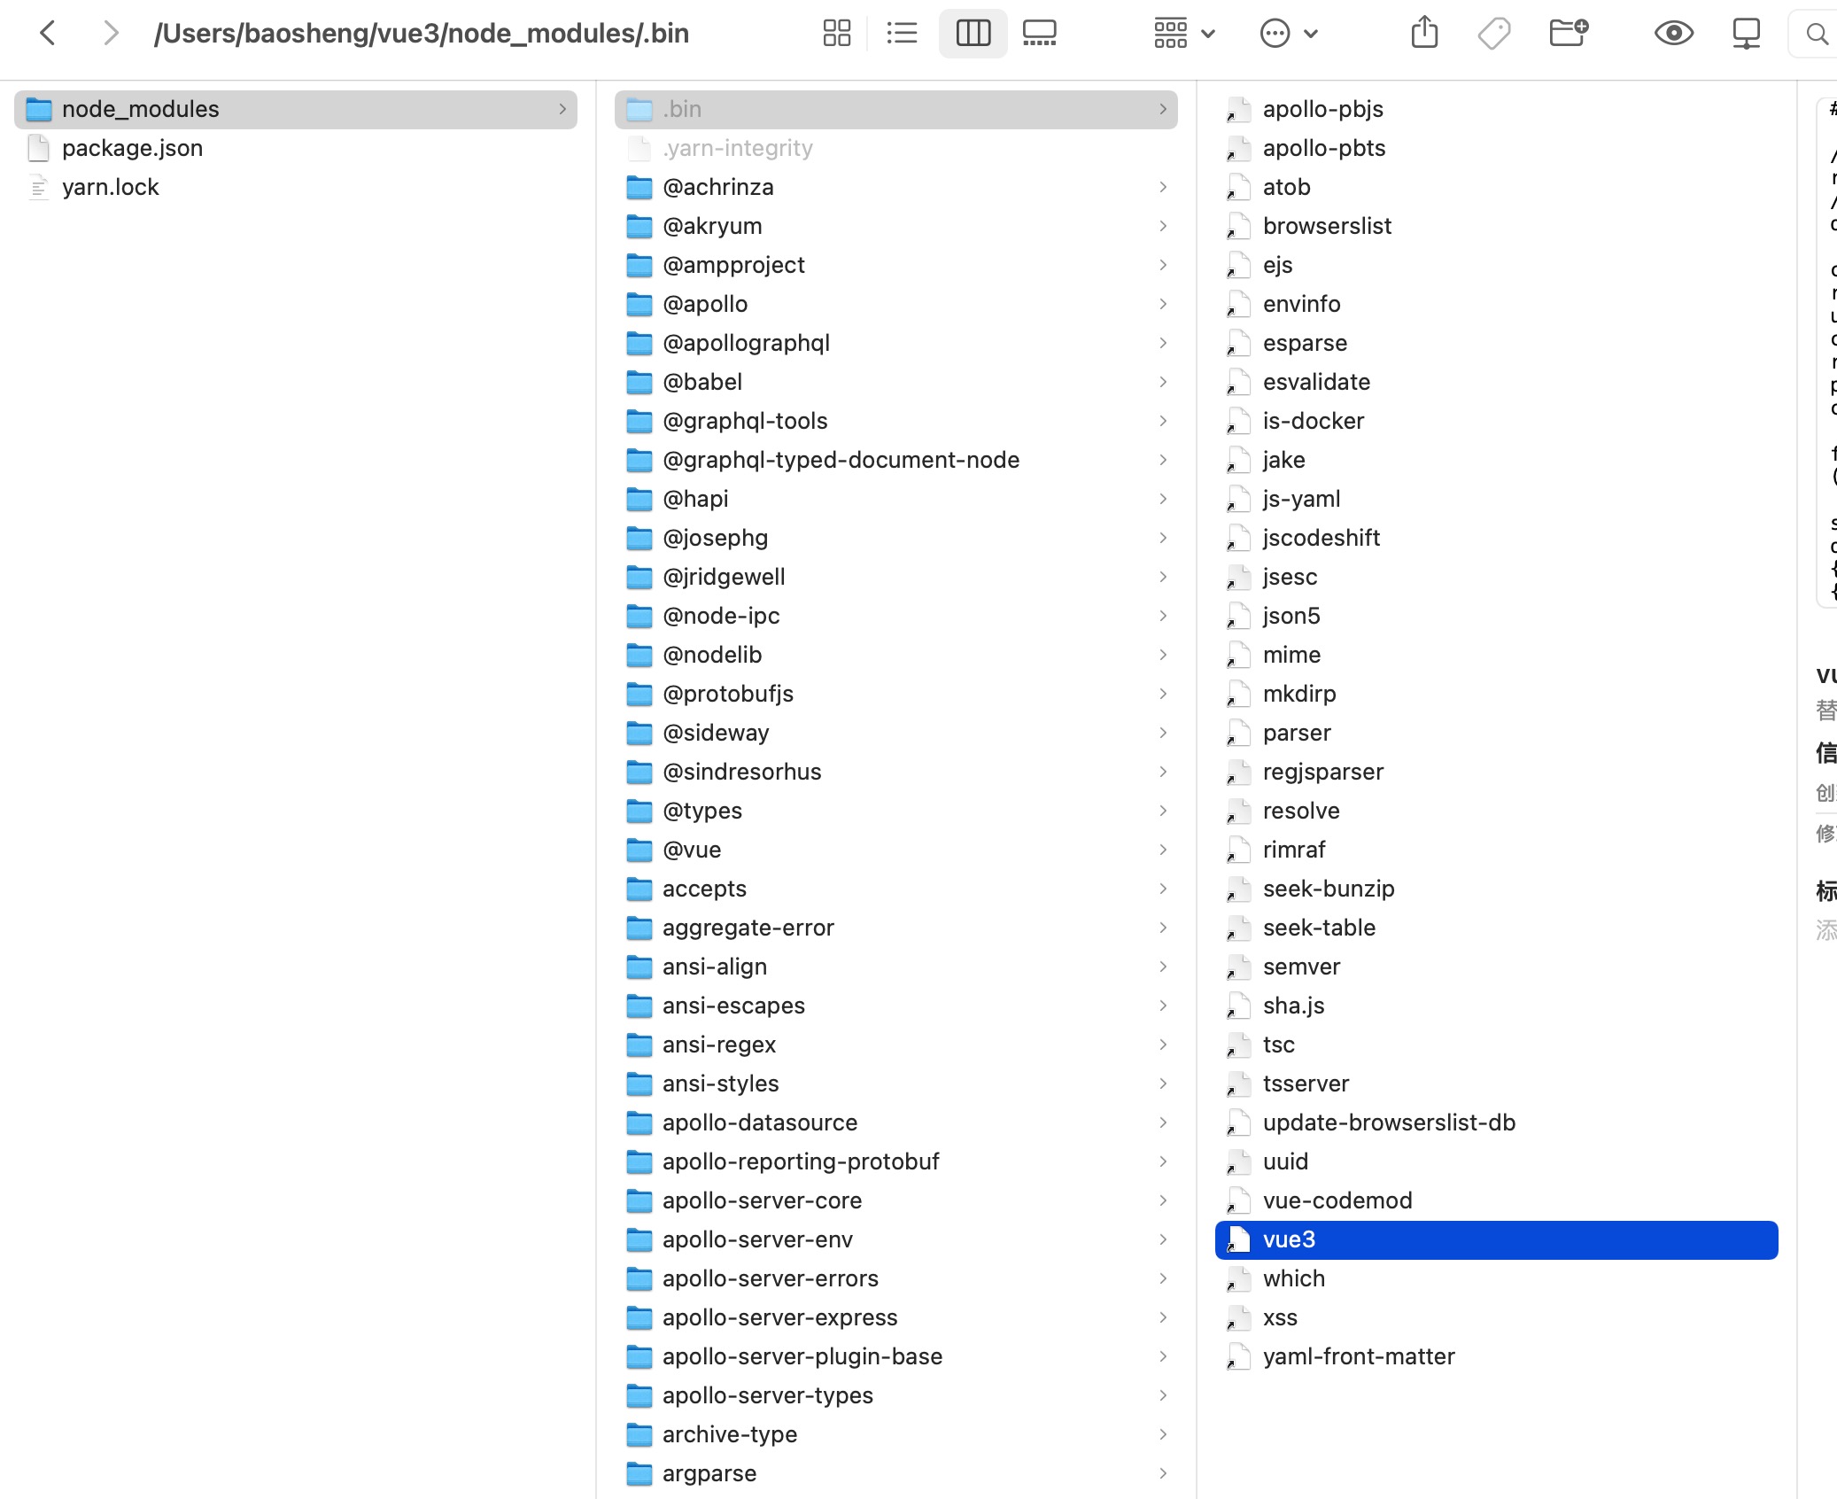Viewport: 1837px width, 1499px height.
Task: Select the tsserver file
Action: coord(1496,1083)
